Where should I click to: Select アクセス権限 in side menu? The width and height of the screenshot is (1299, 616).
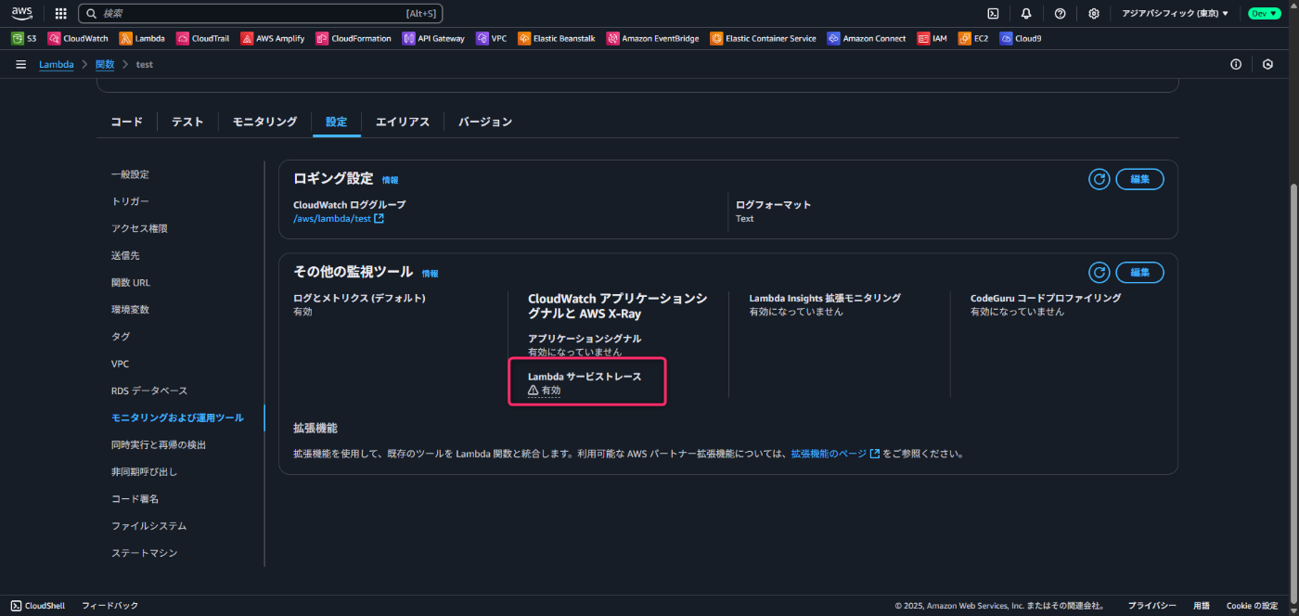tap(139, 228)
